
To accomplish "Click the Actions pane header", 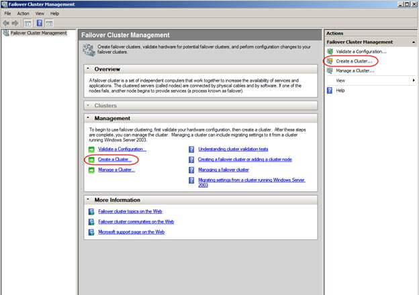I will (371, 34).
